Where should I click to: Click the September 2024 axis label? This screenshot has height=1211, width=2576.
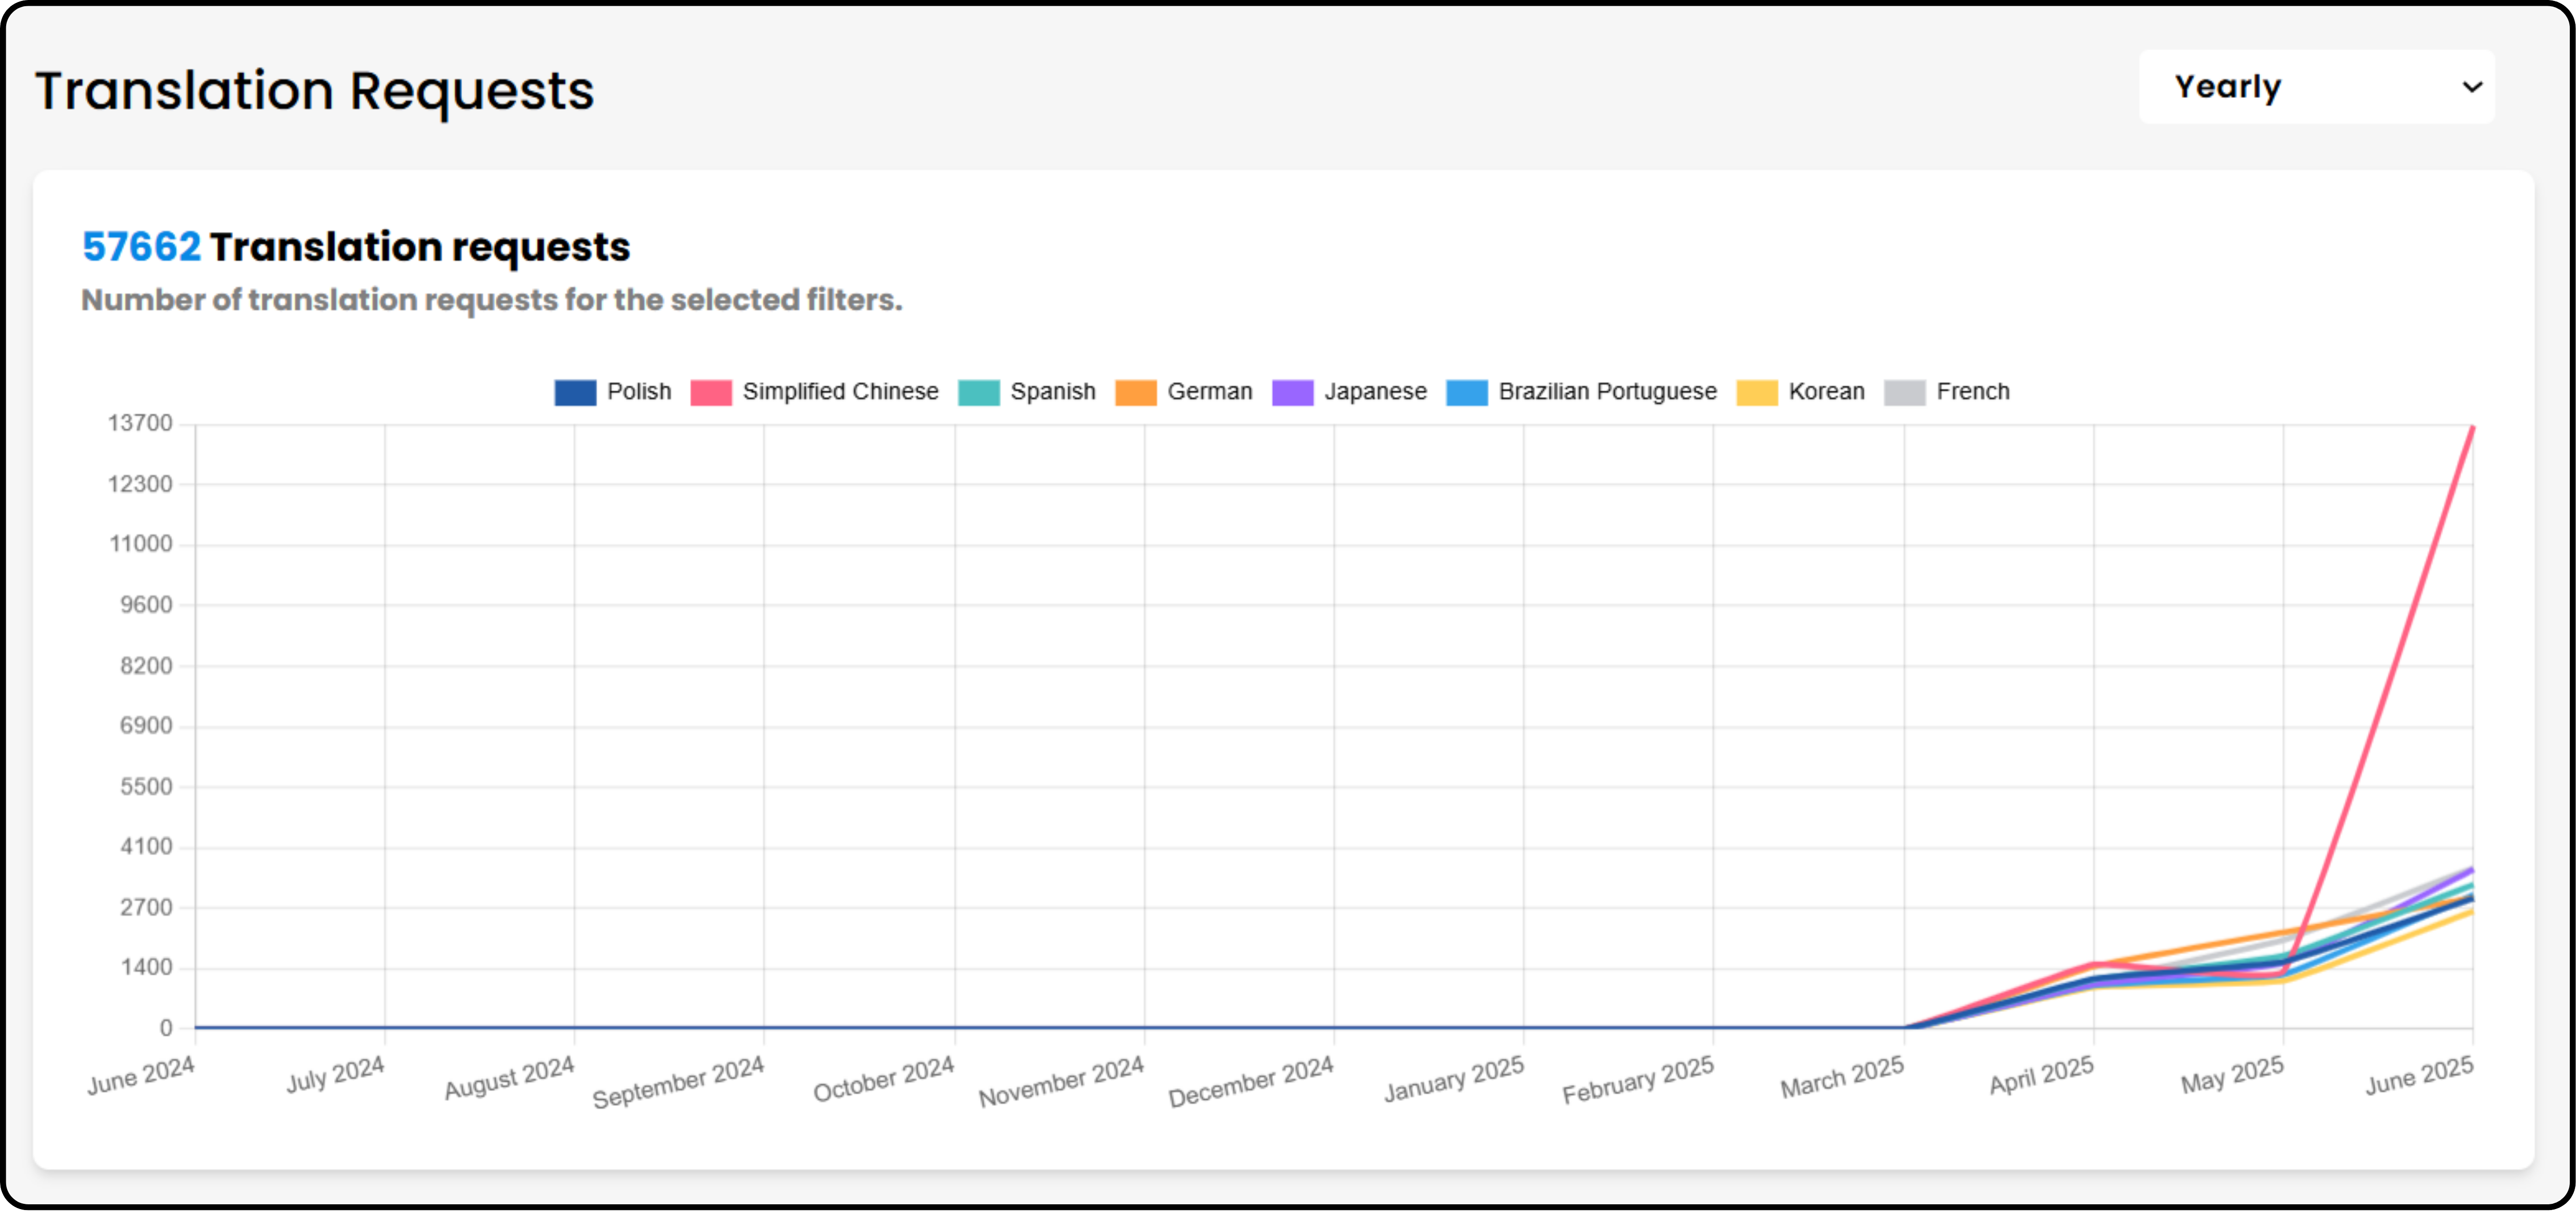[x=679, y=1082]
